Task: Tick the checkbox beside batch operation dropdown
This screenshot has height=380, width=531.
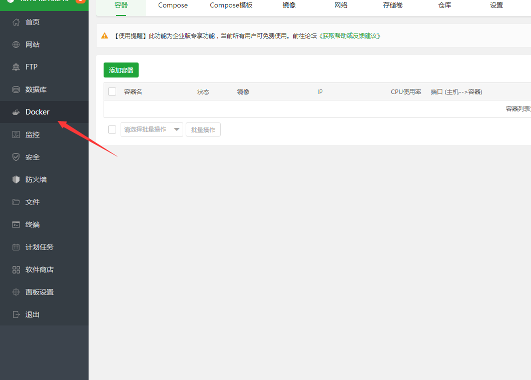Action: [112, 129]
